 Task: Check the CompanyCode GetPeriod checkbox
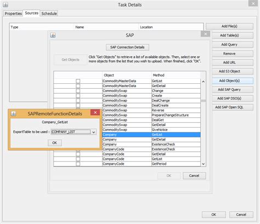pos(78,164)
